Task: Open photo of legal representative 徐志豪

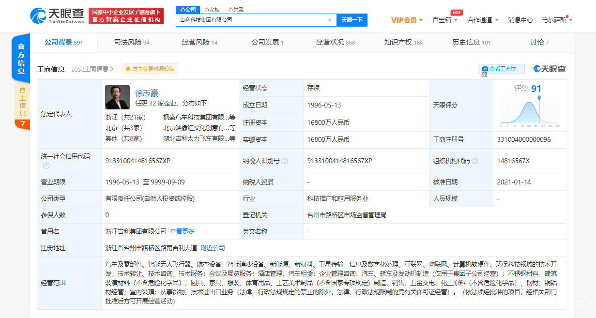Action: [117, 97]
